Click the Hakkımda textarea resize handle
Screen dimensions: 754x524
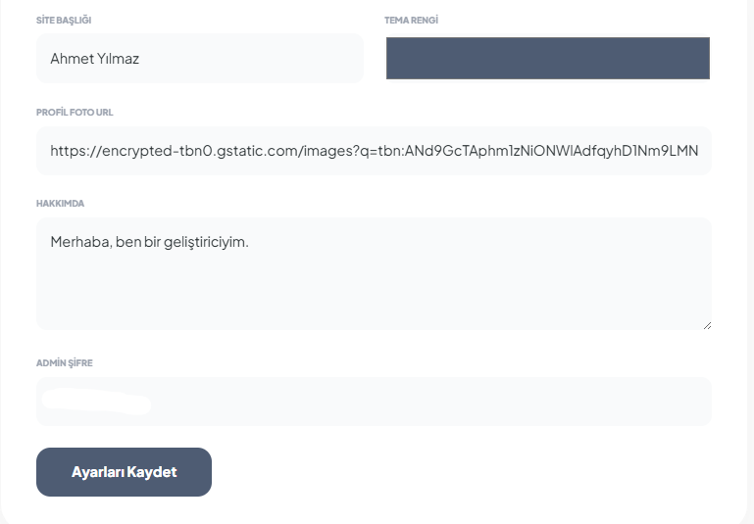(x=707, y=325)
